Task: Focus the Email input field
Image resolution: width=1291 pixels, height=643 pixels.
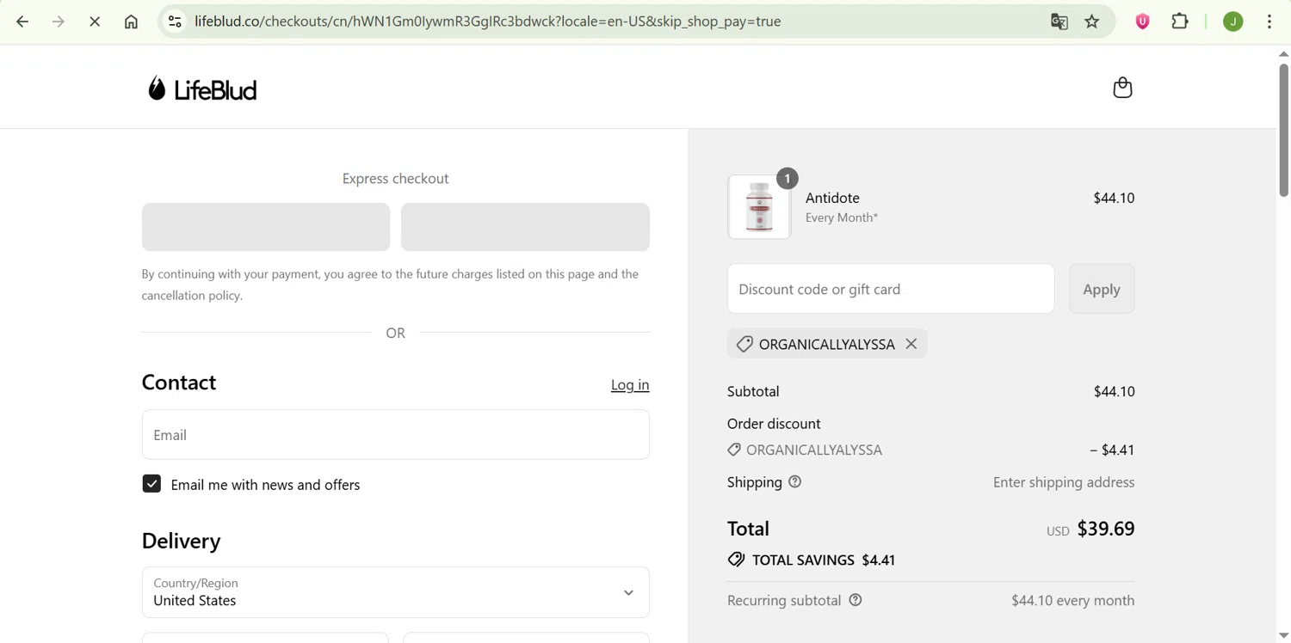Action: point(396,434)
